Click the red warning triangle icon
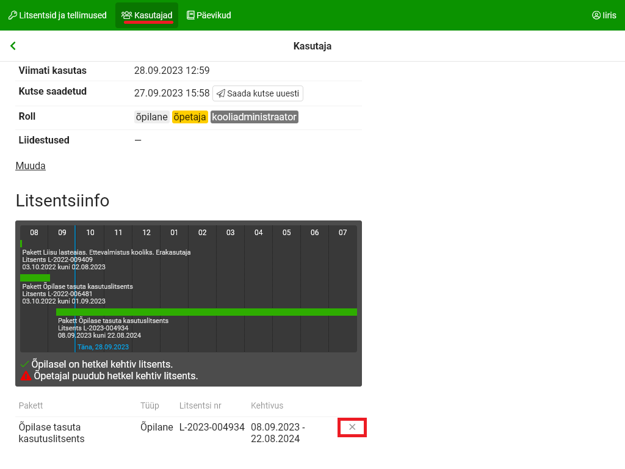 click(26, 376)
